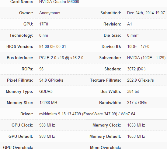Select the ROPs value 96
Viewport: 167px width, 149px height.
(x=41, y=69)
